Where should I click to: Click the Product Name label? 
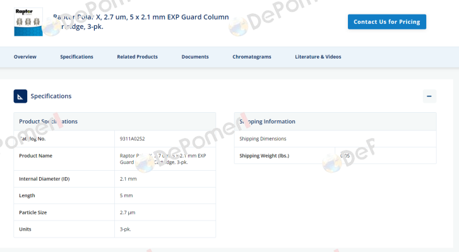(36, 156)
